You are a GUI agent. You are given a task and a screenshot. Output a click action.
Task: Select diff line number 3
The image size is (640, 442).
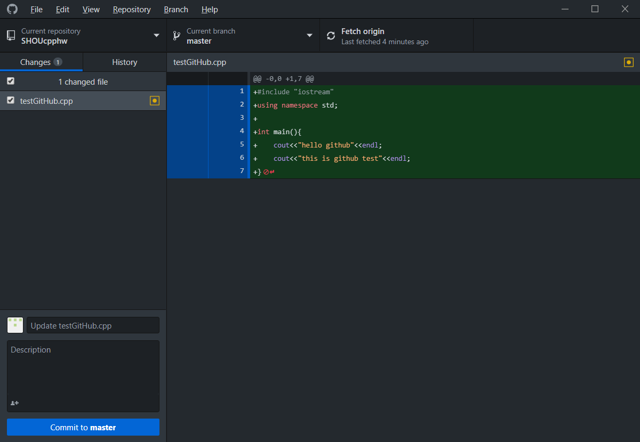[242, 118]
